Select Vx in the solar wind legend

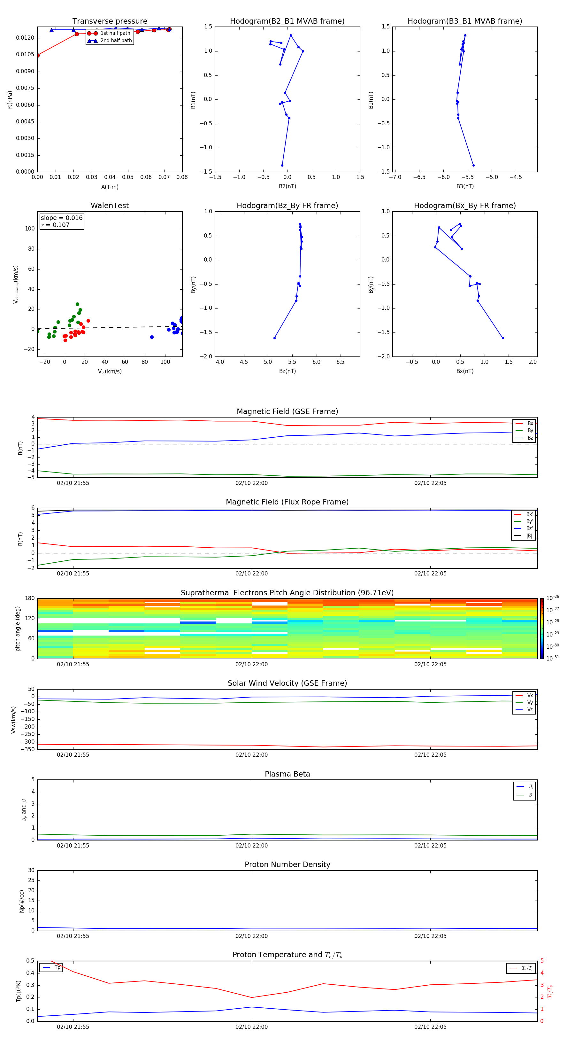click(524, 695)
